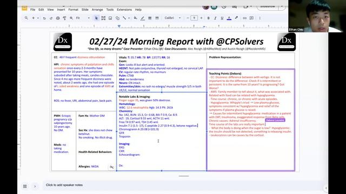Image resolution: width=346 pixels, height=194 pixels.
Task: Undo the last action
Action: pyautogui.click(x=44, y=18)
